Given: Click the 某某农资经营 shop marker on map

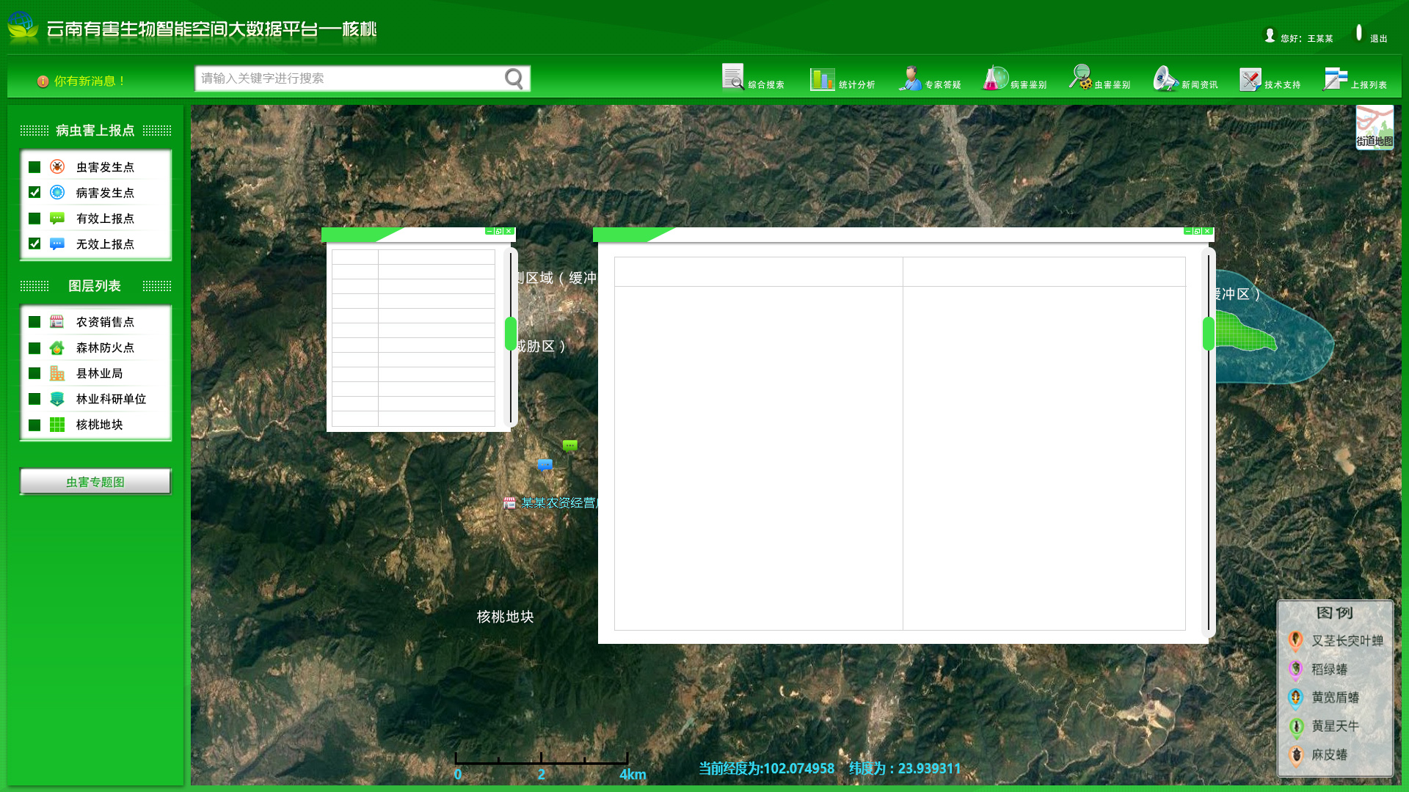Looking at the screenshot, I should [x=509, y=503].
